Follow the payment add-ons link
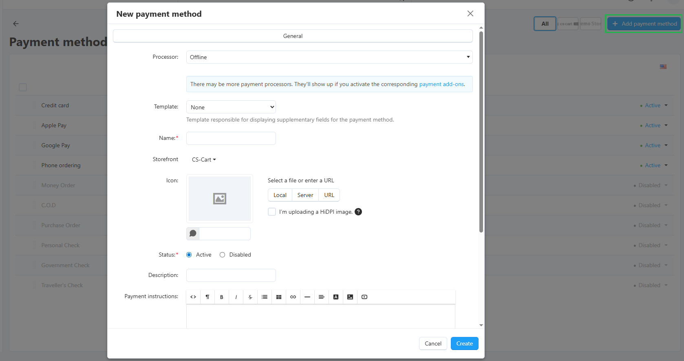Viewport: 684px width, 361px height. pos(441,84)
